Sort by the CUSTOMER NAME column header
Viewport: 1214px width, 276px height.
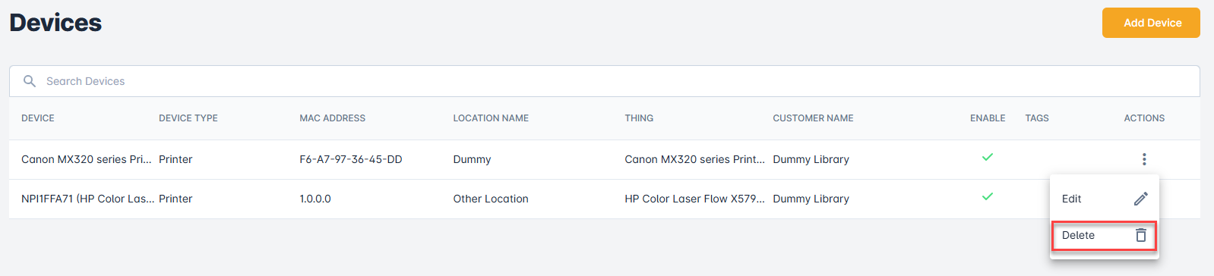point(813,118)
